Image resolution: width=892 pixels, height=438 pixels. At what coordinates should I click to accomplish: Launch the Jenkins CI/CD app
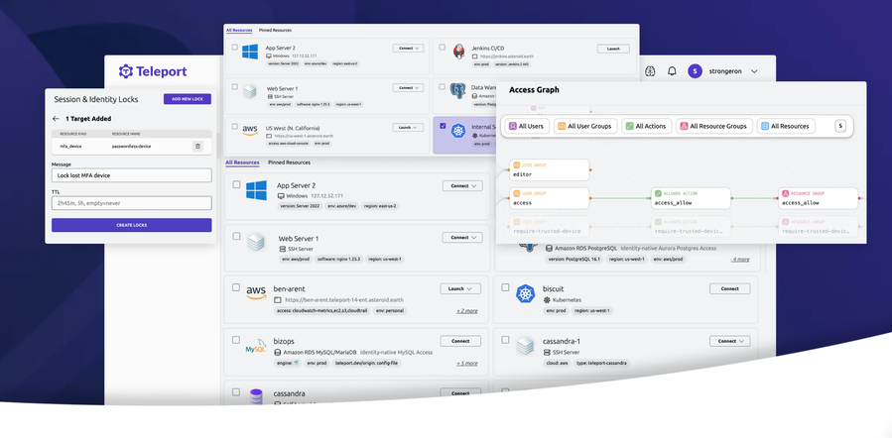tap(613, 49)
